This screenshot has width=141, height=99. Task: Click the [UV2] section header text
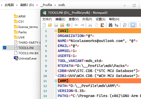coord(63,31)
